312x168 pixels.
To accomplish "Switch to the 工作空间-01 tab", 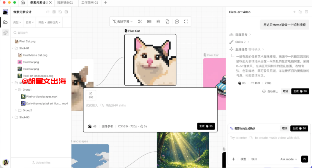I will (x=90, y=2).
